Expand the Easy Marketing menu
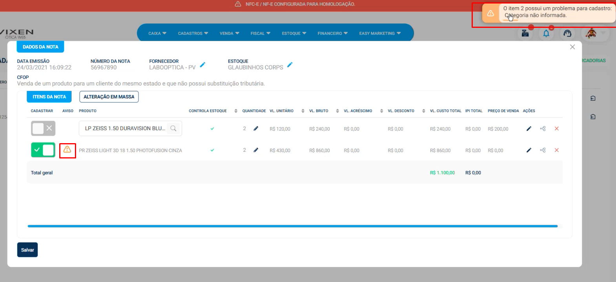616x282 pixels. [x=379, y=33]
